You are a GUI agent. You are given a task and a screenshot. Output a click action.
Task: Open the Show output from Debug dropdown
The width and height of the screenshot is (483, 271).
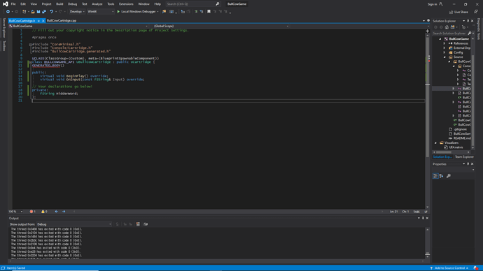[74, 224]
